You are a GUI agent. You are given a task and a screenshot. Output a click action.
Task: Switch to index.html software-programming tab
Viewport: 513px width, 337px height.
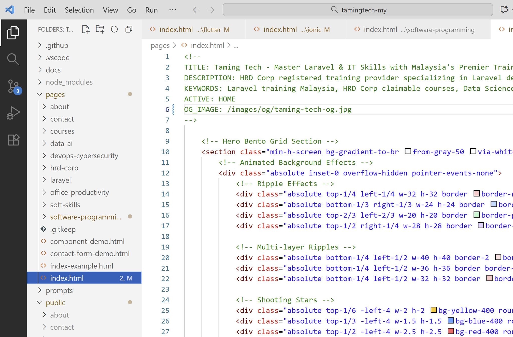(x=418, y=29)
